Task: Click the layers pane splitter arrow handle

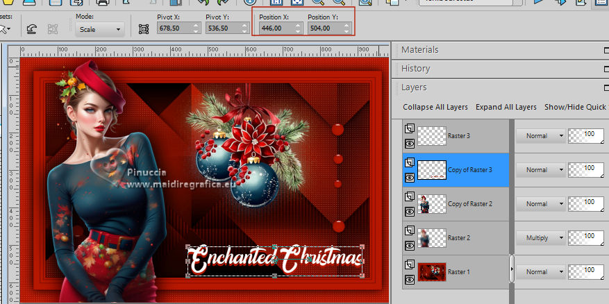Action: tap(512, 269)
